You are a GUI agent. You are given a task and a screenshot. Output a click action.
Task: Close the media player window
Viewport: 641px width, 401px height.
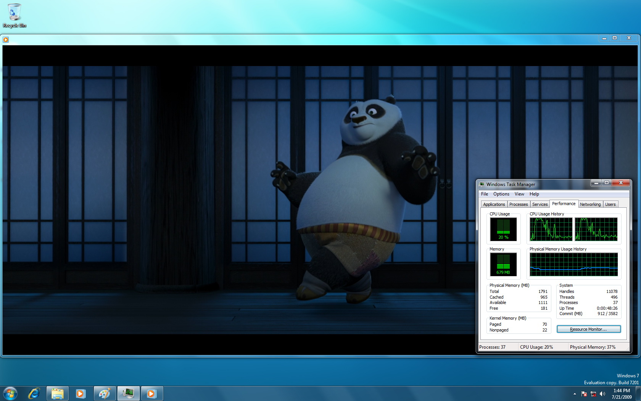tap(629, 38)
